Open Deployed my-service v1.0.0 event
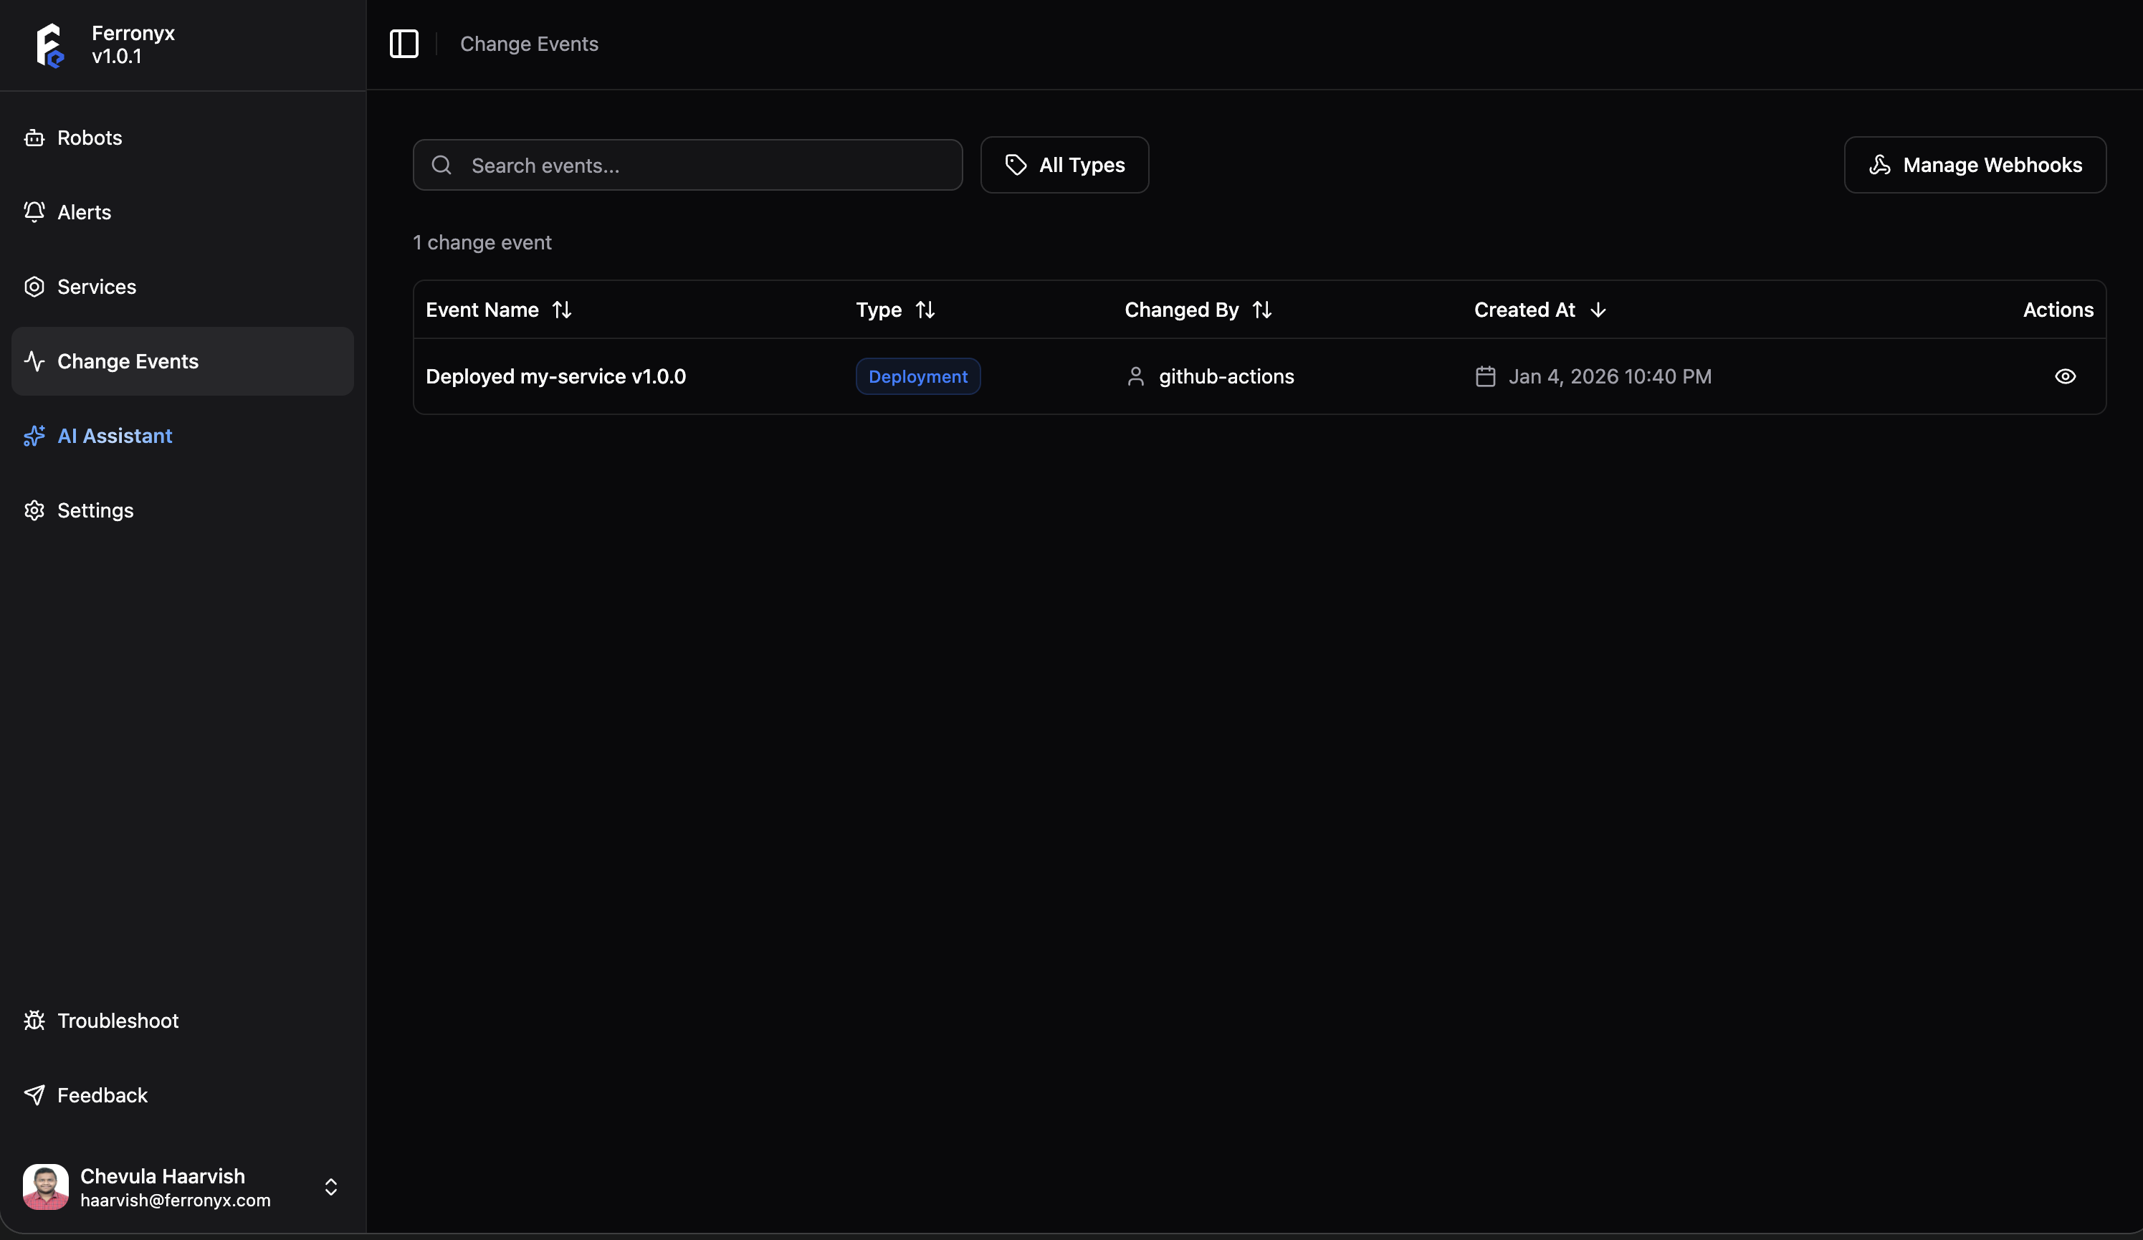 click(x=555, y=376)
